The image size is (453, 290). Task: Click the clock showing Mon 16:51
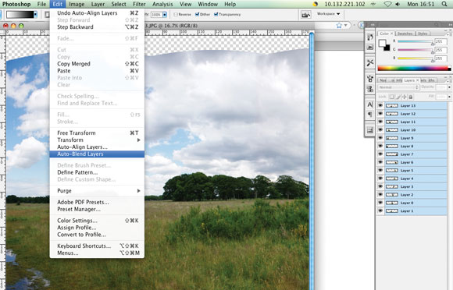(x=420, y=4)
